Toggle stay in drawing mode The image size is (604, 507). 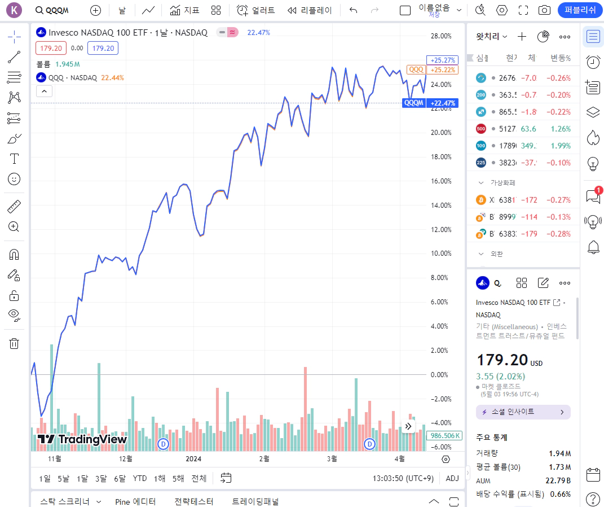point(14,276)
